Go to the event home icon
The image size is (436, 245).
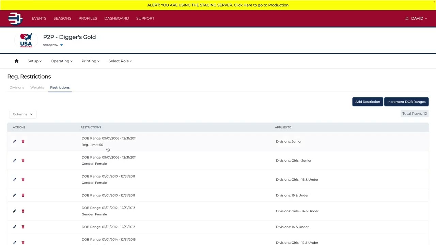16,61
